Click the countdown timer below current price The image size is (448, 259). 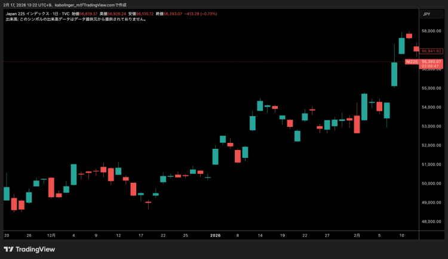431,66
